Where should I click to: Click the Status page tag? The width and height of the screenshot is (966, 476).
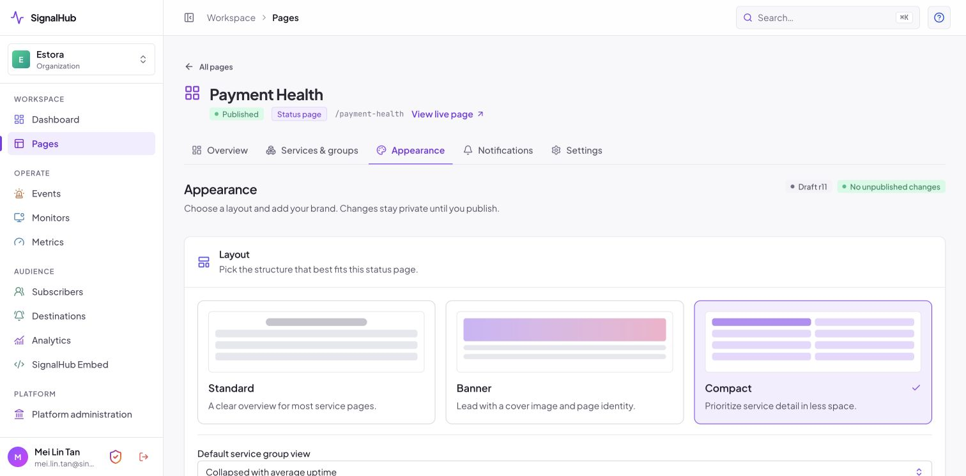[299, 114]
